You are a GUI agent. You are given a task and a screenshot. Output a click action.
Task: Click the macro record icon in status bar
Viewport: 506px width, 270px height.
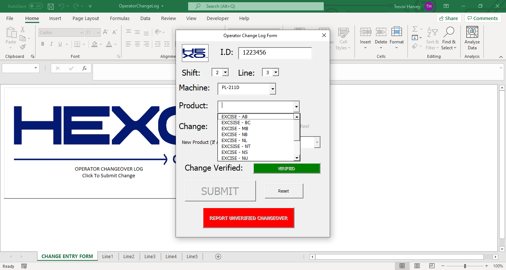24,266
